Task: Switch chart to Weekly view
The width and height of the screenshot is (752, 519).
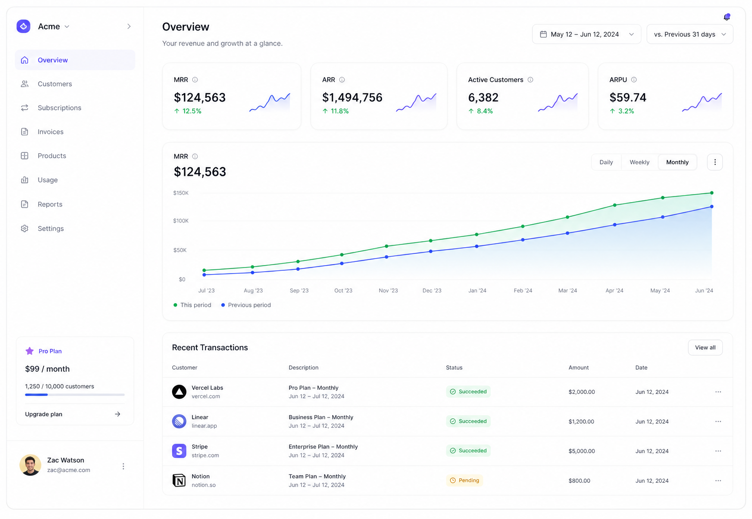Action: pyautogui.click(x=640, y=162)
